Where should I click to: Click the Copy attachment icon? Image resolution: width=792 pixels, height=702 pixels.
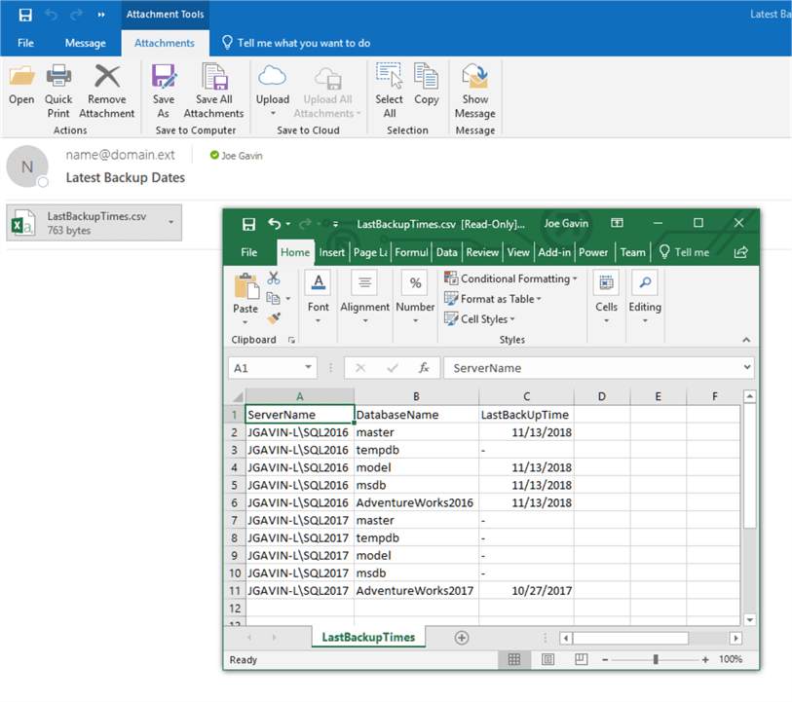426,78
